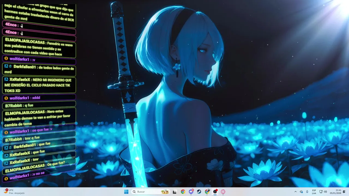
Task: Open the Chrome profile icon beside Steam
Action: pyautogui.click(x=207, y=192)
